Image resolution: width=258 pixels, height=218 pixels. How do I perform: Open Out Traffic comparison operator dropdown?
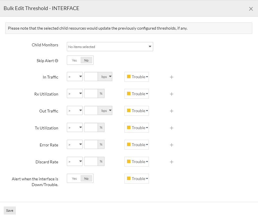75,110
